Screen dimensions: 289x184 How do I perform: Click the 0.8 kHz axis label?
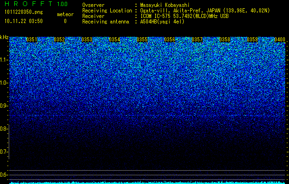pyautogui.click(x=3, y=129)
